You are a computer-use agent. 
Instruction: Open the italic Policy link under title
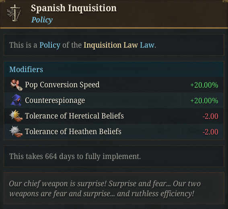point(42,20)
